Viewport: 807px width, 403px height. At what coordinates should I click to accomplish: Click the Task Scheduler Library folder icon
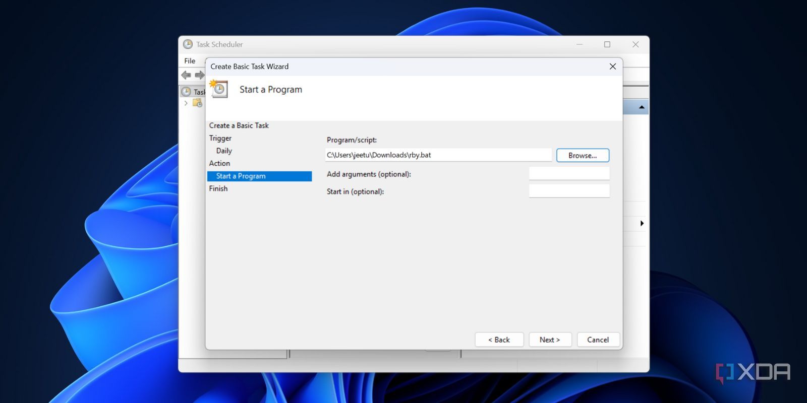pyautogui.click(x=197, y=103)
